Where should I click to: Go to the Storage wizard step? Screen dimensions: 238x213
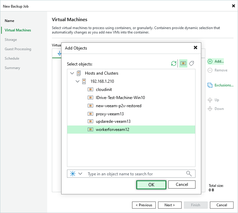point(11,40)
